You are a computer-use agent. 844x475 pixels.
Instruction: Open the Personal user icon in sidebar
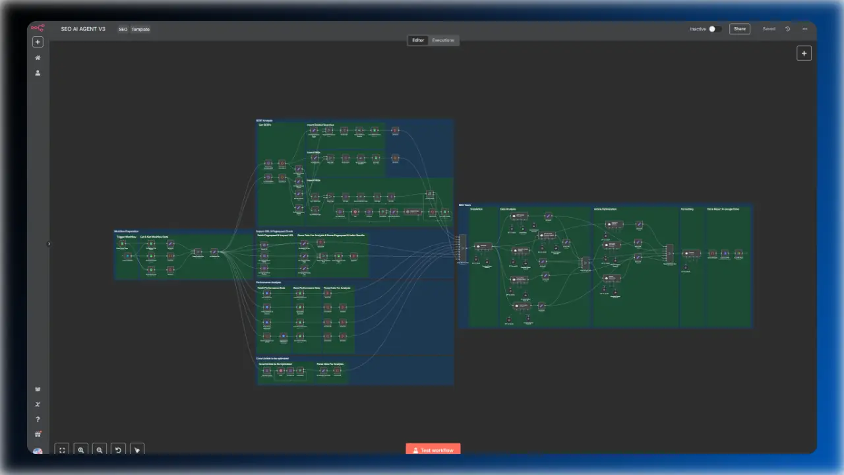pos(38,73)
